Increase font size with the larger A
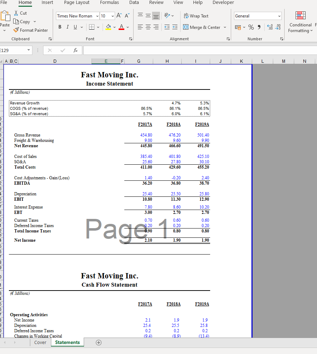Viewport: 317px width, 354px height. click(119, 16)
